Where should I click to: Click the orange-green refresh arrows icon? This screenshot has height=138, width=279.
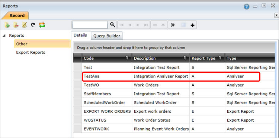point(42,25)
